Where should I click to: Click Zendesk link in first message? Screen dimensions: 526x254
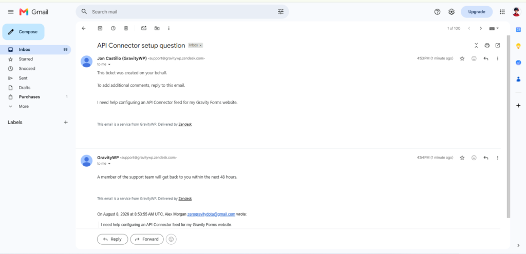(185, 124)
